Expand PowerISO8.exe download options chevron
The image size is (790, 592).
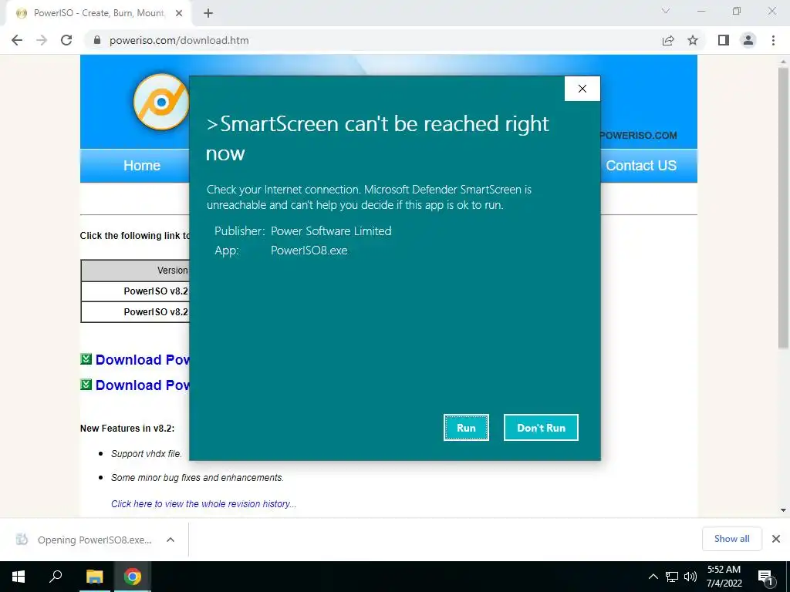pos(170,540)
